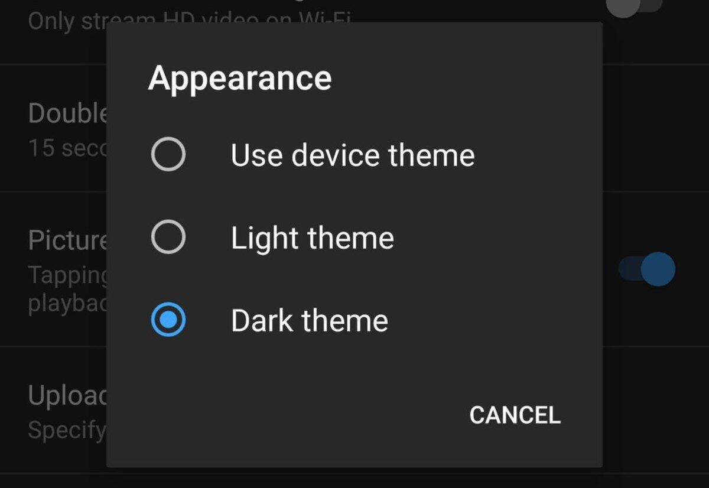Click the selected Dark theme radio button
This screenshot has height=488, width=709.
(168, 320)
